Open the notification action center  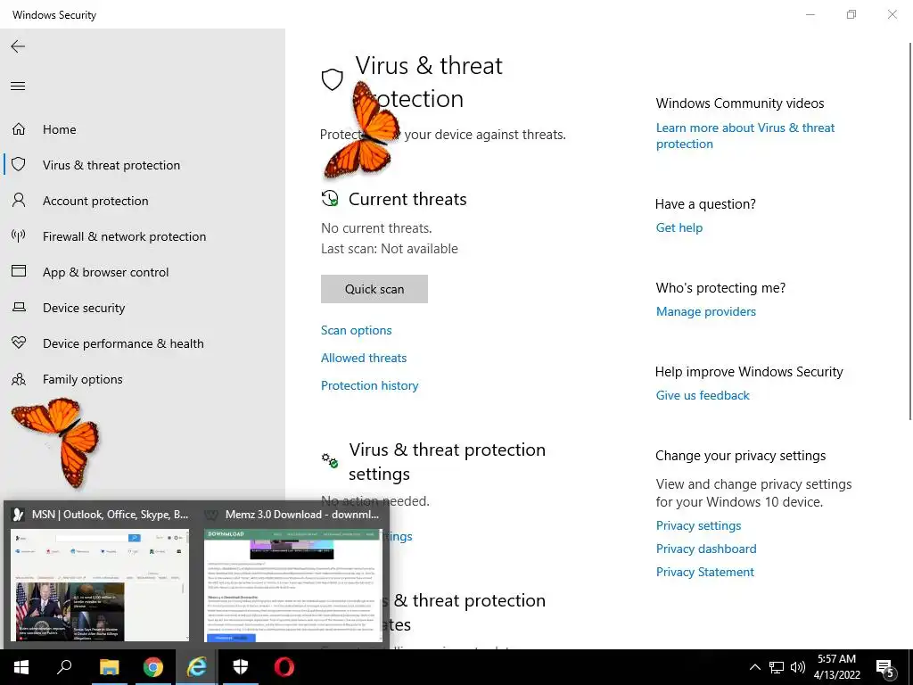(885, 668)
